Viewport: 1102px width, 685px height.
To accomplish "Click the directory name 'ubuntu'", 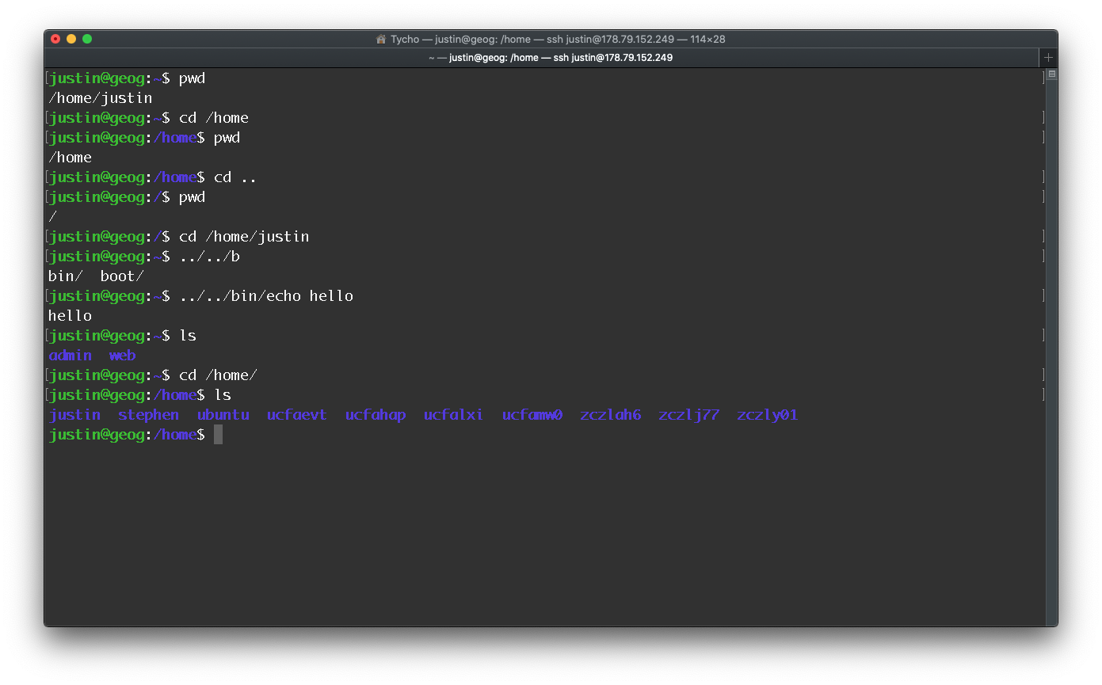I will 223,415.
